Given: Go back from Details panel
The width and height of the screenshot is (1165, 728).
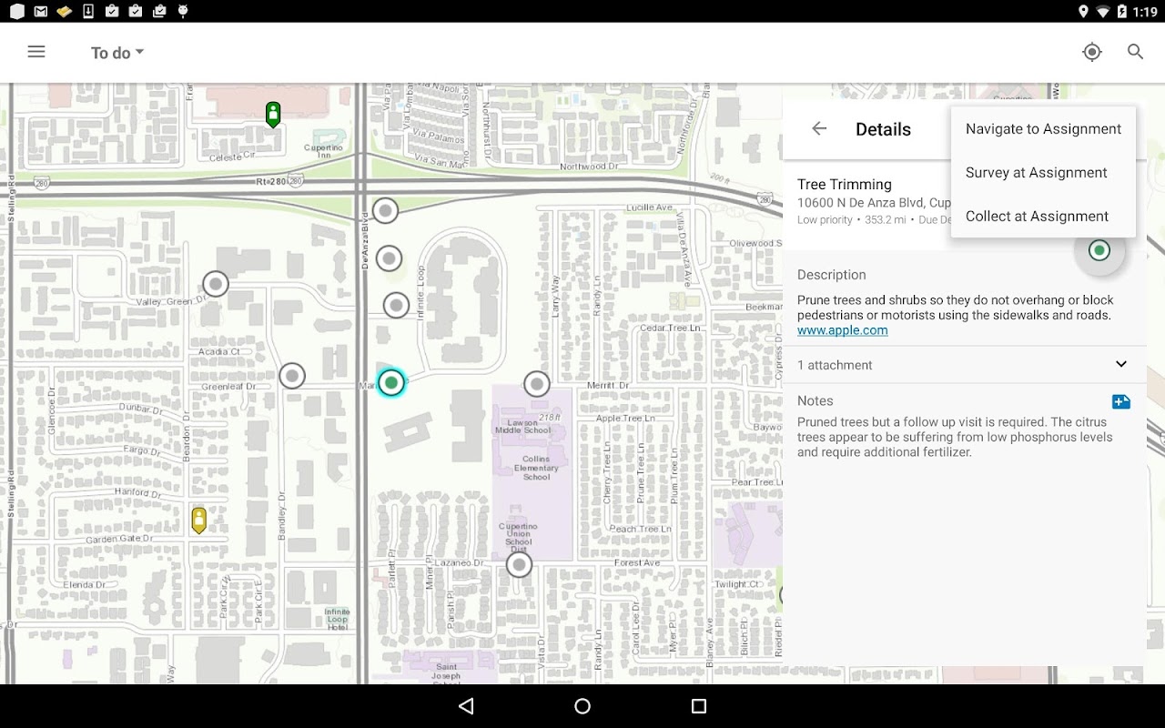Looking at the screenshot, I should [x=819, y=128].
